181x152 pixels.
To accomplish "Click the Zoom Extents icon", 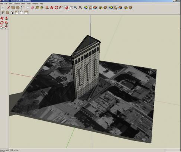I will click(x=80, y=8).
